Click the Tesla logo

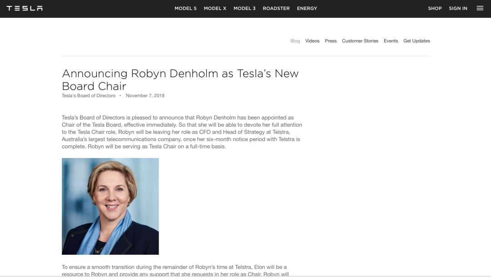25,8
